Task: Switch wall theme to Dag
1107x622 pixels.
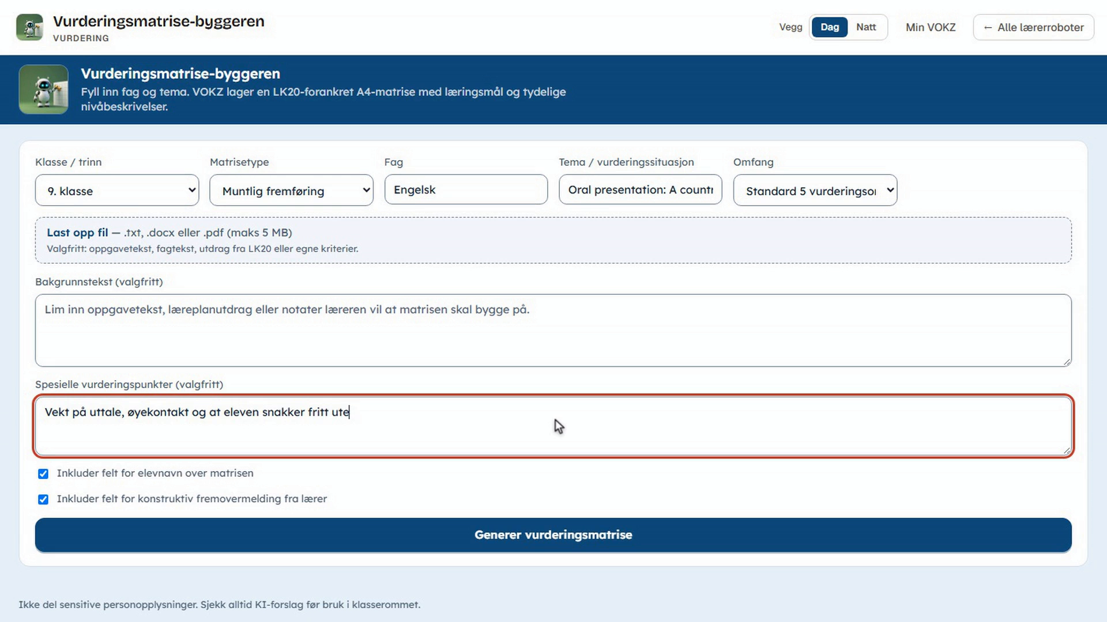Action: (829, 27)
